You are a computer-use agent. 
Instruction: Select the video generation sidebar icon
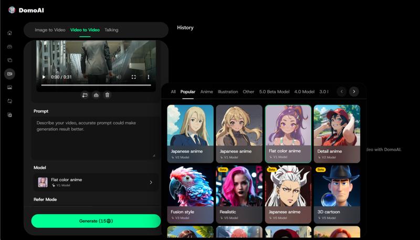[x=9, y=74]
